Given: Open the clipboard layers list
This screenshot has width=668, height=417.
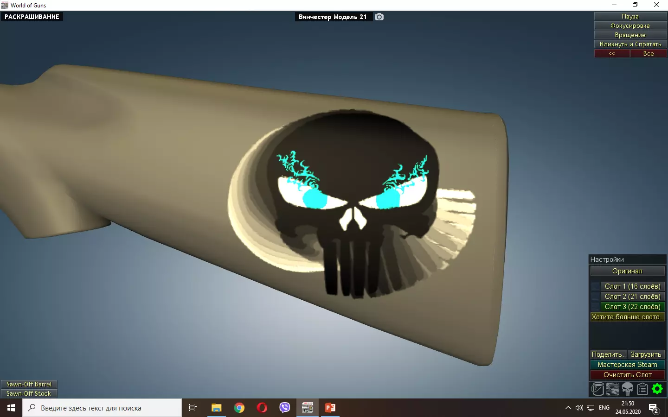Looking at the screenshot, I should [x=642, y=389].
